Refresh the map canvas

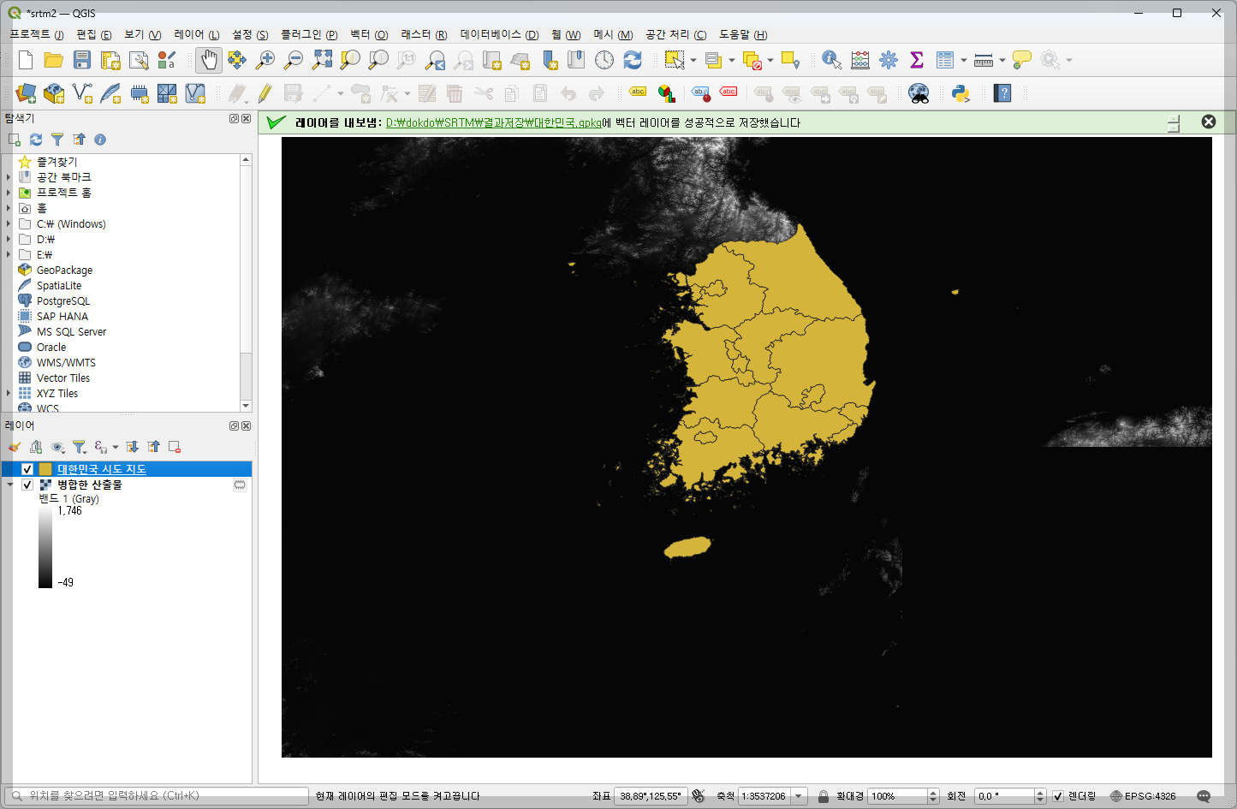click(x=633, y=60)
